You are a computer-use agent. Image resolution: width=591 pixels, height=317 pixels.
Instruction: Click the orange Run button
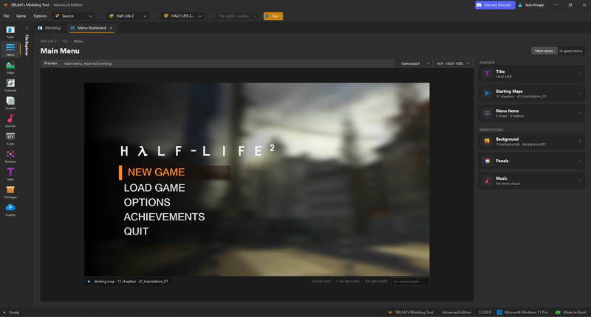[273, 15]
